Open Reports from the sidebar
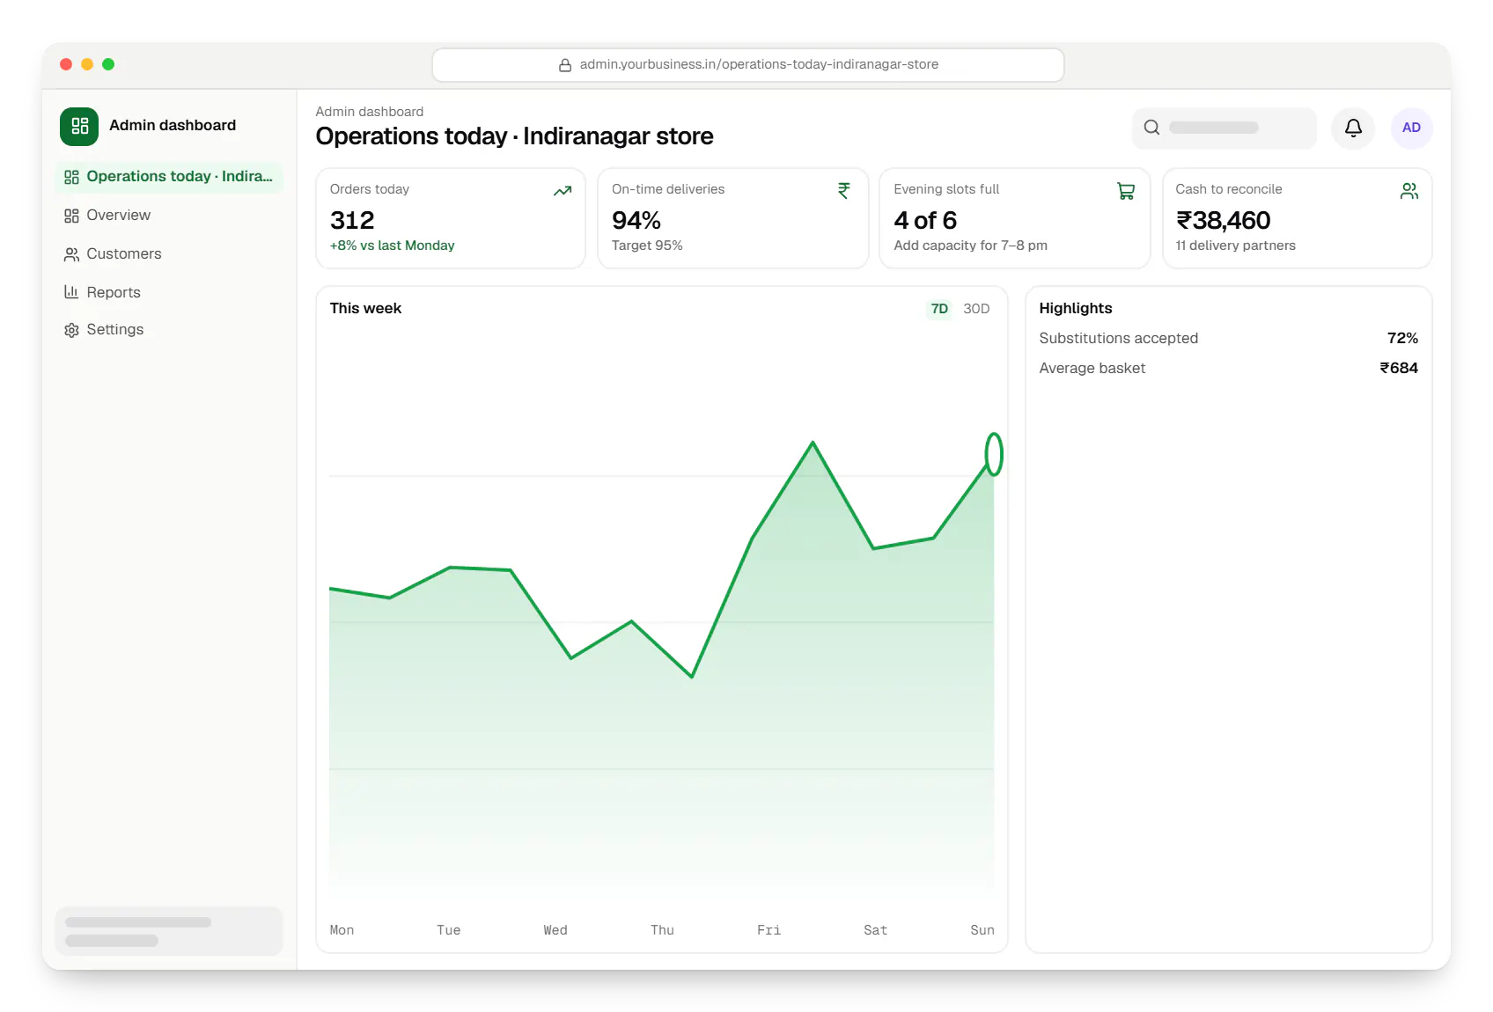Image resolution: width=1493 pixels, height=1012 pixels. tap(169, 292)
